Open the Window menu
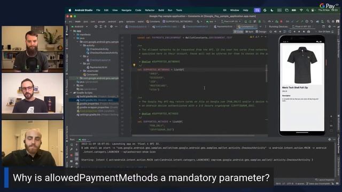The width and height of the screenshot is (342, 192). click(x=235, y=10)
